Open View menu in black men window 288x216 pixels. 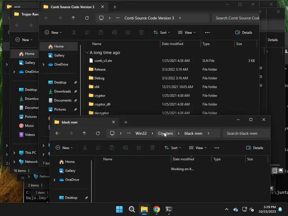(x=198, y=148)
